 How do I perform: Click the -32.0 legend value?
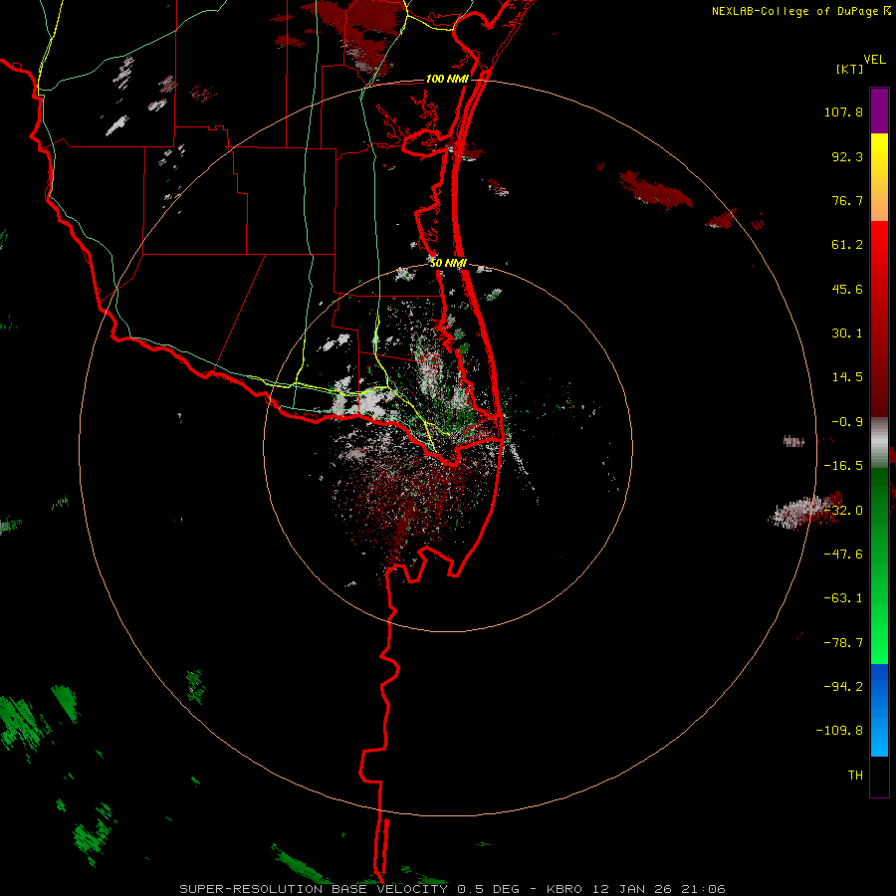click(x=843, y=511)
